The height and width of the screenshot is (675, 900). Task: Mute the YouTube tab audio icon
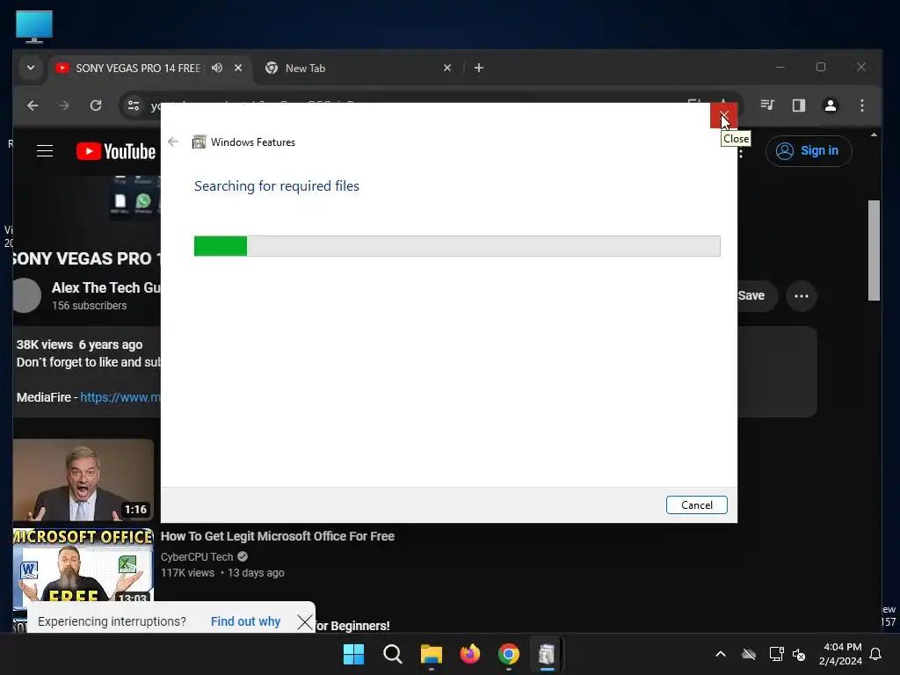[x=217, y=68]
